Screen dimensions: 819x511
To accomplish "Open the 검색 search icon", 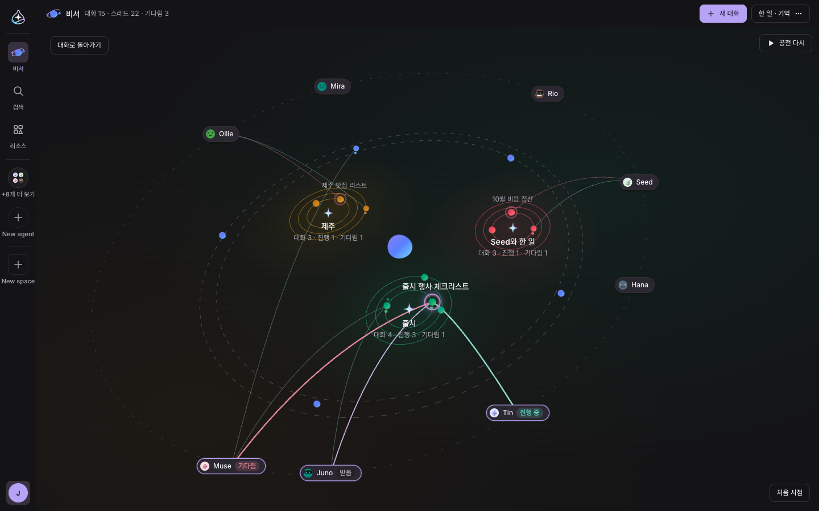I will 18,91.
